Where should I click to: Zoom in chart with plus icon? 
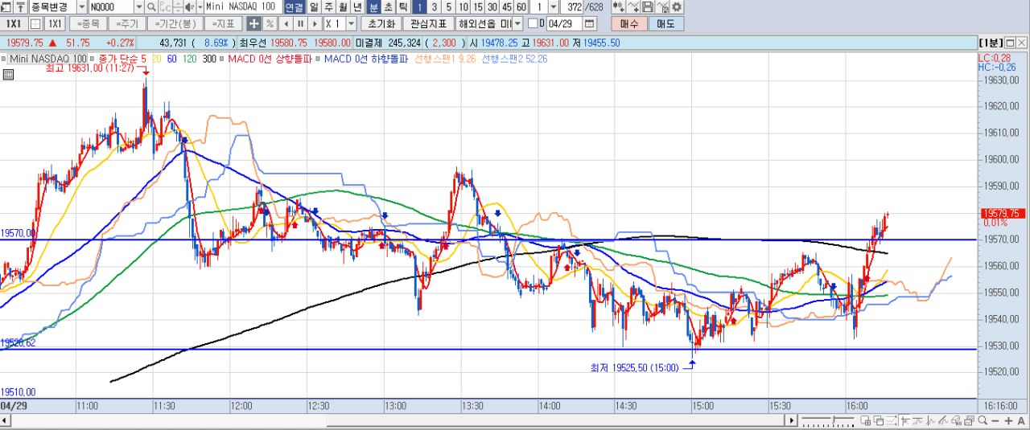1008,420
